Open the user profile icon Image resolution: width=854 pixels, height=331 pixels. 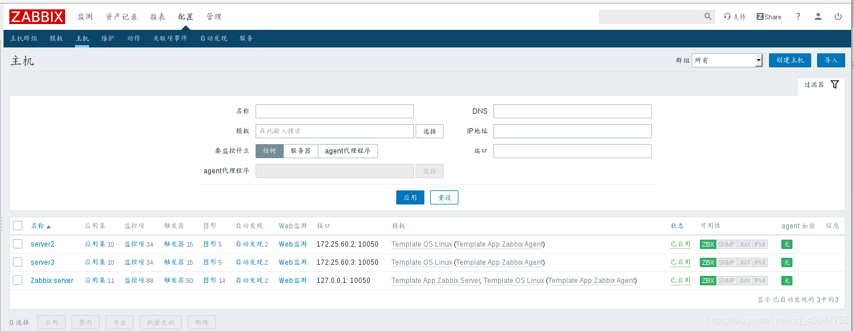(818, 17)
